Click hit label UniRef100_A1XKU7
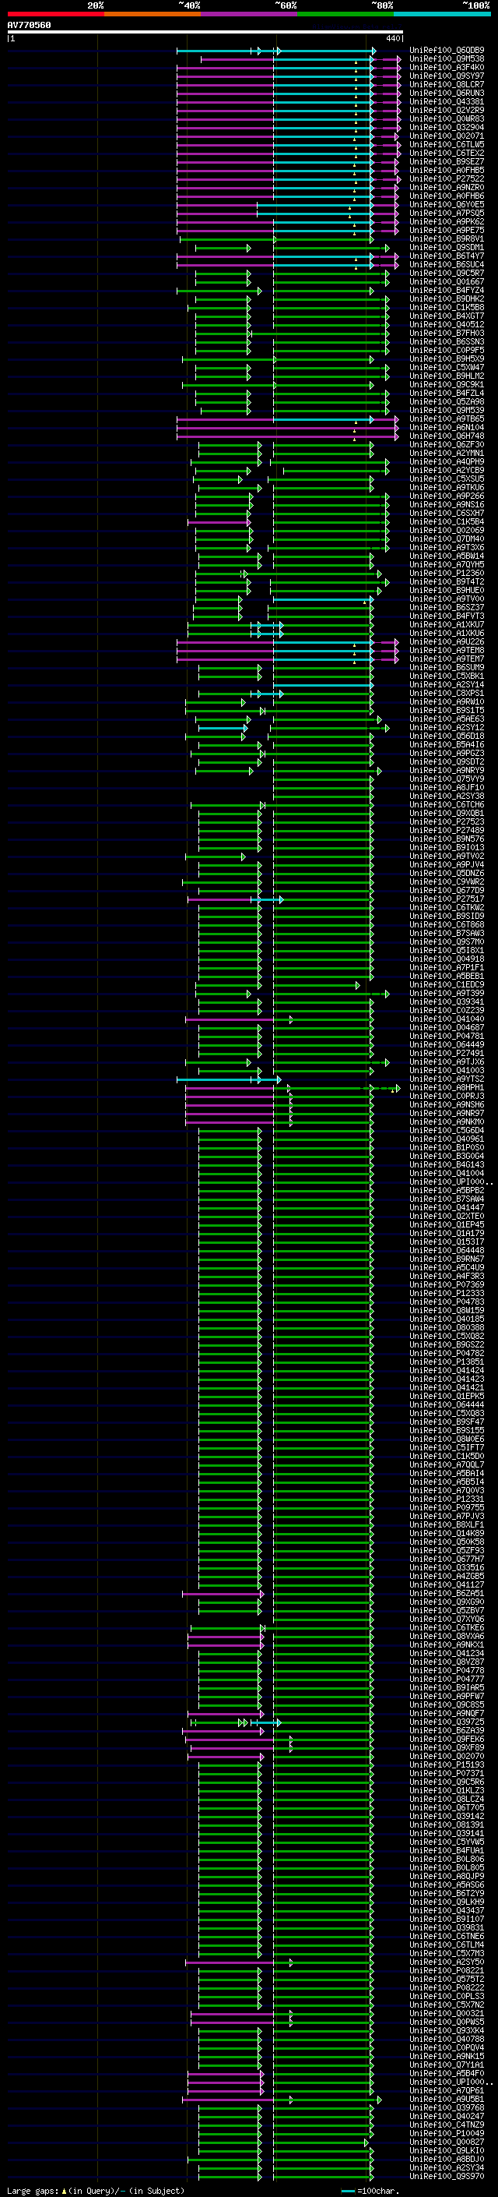 (x=447, y=624)
